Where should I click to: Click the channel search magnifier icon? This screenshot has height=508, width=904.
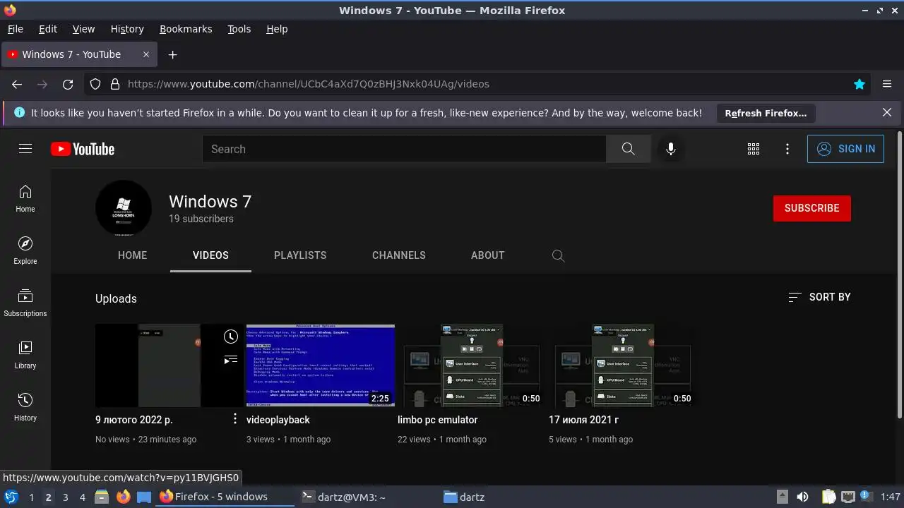tap(558, 255)
